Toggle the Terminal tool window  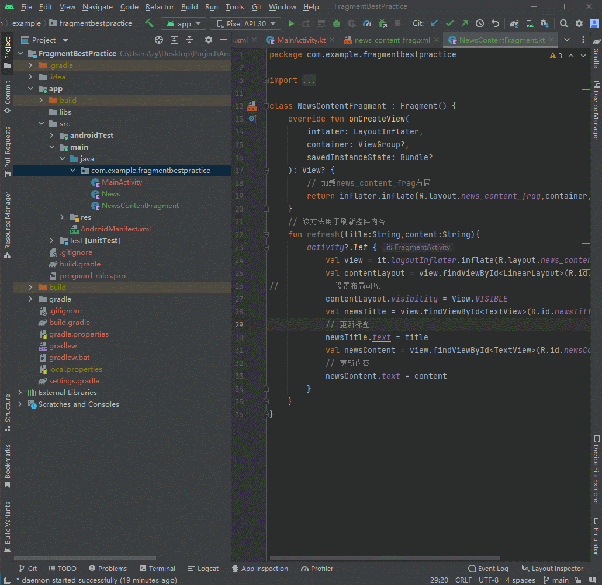point(157,568)
